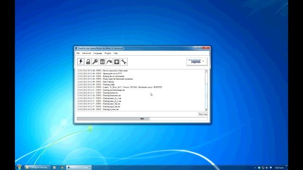Open the Help menu
This screenshot has height=170, width=303.
coord(116,53)
